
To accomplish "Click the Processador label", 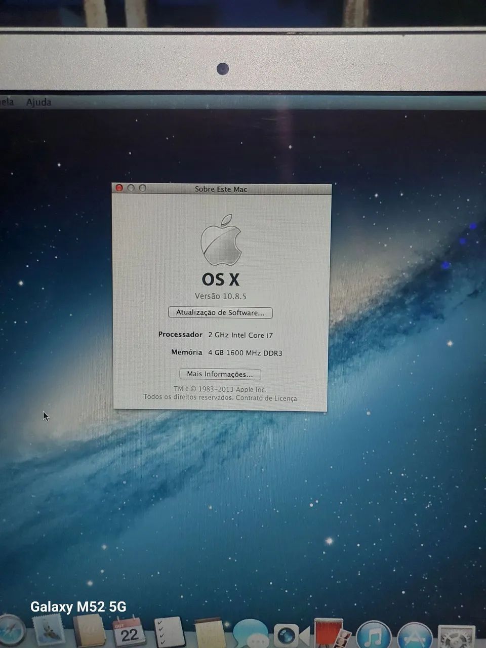I will (x=180, y=335).
